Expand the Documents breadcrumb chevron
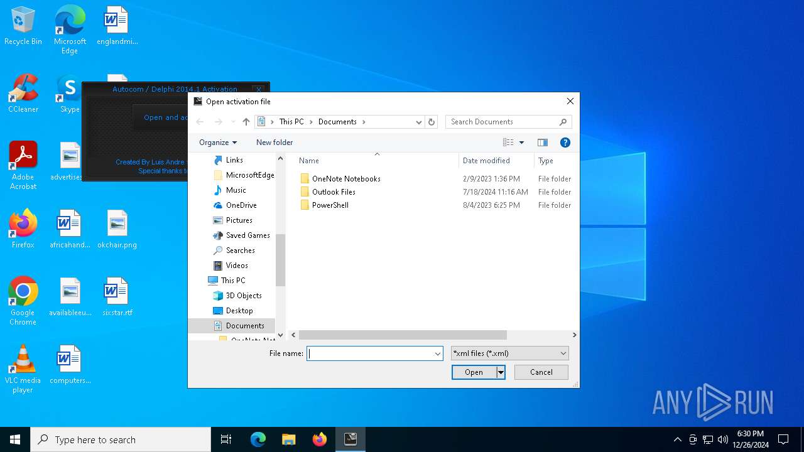Viewport: 804px width, 452px height. [364, 122]
